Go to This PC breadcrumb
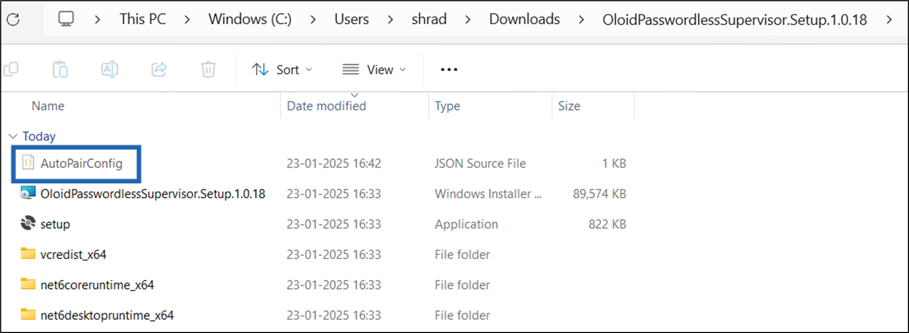The width and height of the screenshot is (909, 333). point(143,19)
